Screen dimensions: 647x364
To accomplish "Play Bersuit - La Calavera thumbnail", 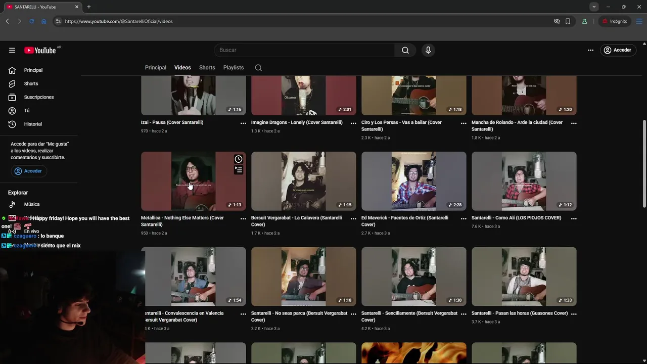I will tap(304, 181).
